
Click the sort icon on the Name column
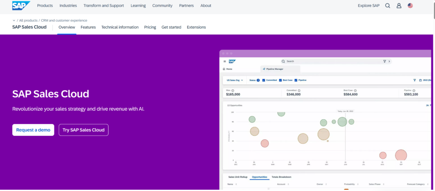point(236,184)
